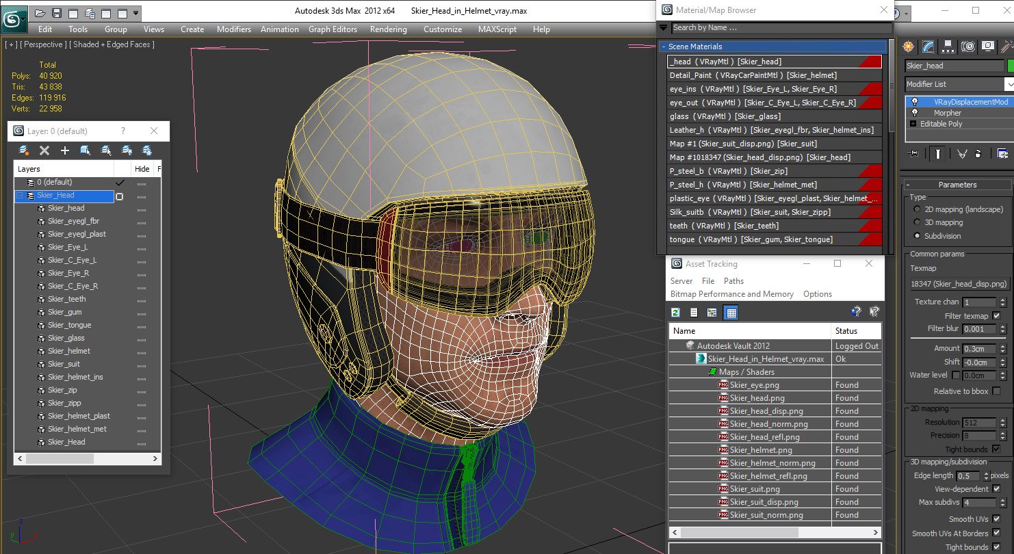
Task: Click Max subdivs spinner arrows
Action: tap(1003, 503)
